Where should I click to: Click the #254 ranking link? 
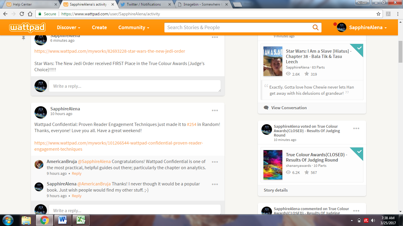192,124
